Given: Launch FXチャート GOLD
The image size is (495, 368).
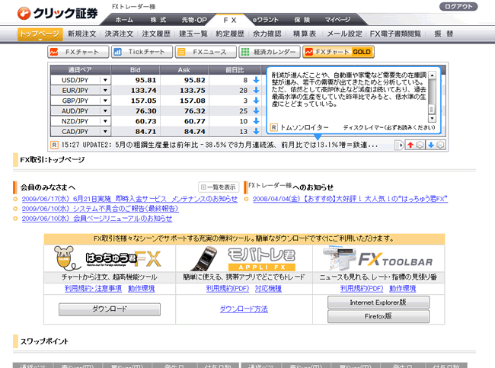Looking at the screenshot, I should pos(338,52).
